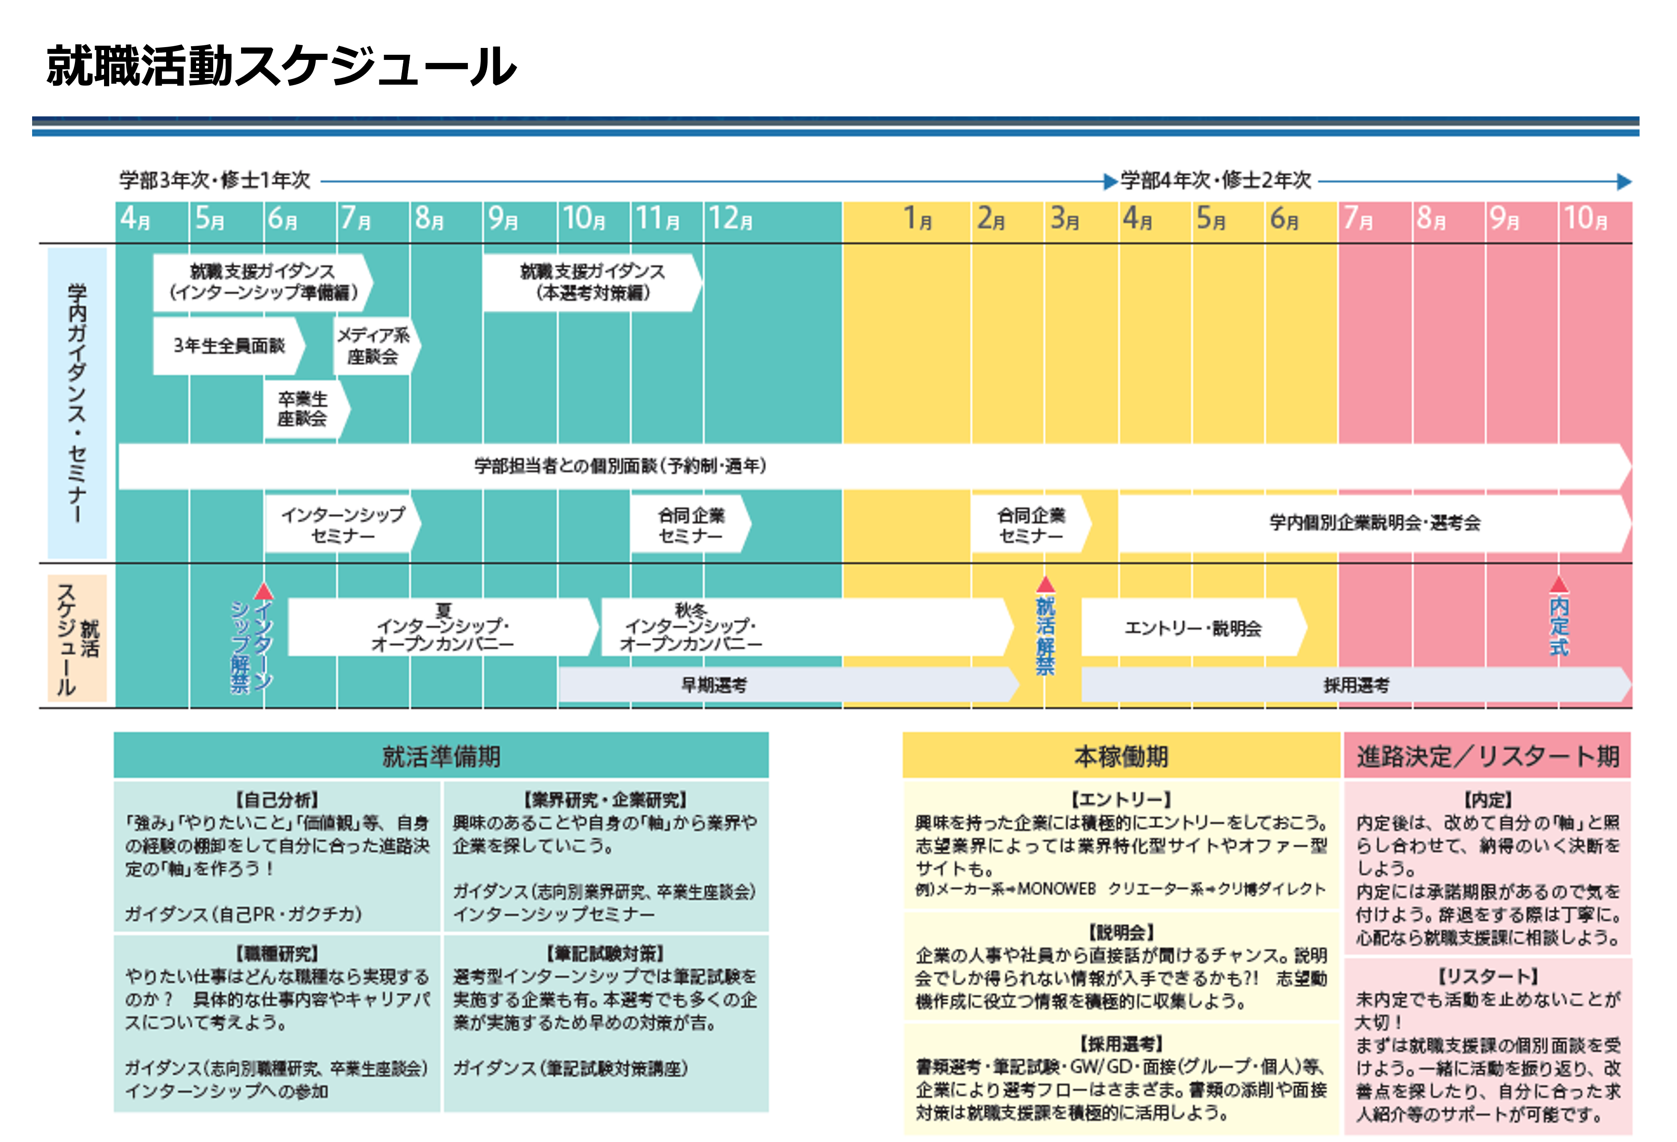The width and height of the screenshot is (1677, 1142).
Task: Click the 就職支援ガイダンス(本選考対策編) box
Action: pos(592,283)
